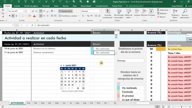
Task: Open calendar settings gear icon
Action: click(x=83, y=88)
